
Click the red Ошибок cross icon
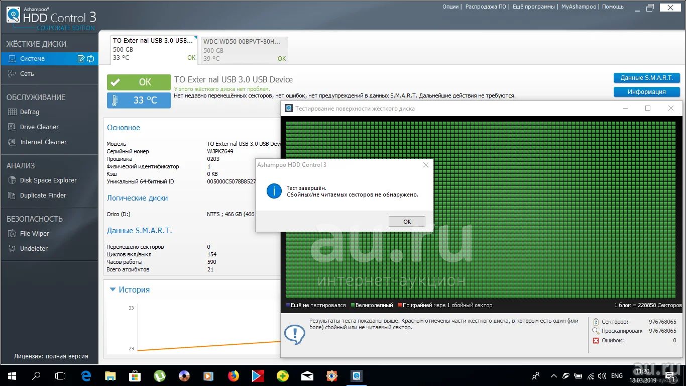(596, 340)
